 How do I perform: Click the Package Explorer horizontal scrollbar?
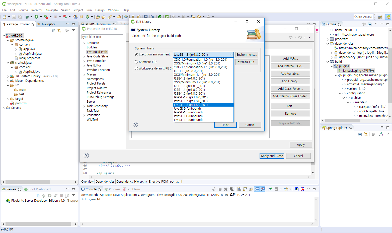[39, 182]
